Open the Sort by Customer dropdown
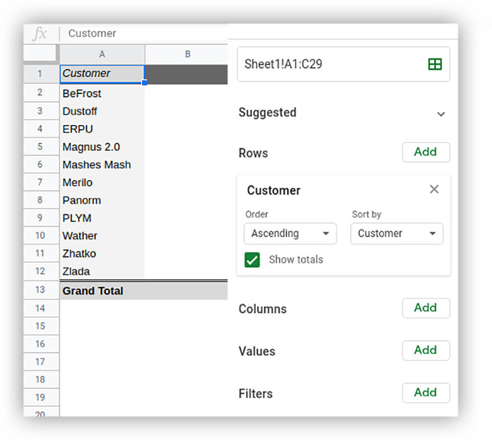Screen dimensions: 492x447 tap(396, 234)
